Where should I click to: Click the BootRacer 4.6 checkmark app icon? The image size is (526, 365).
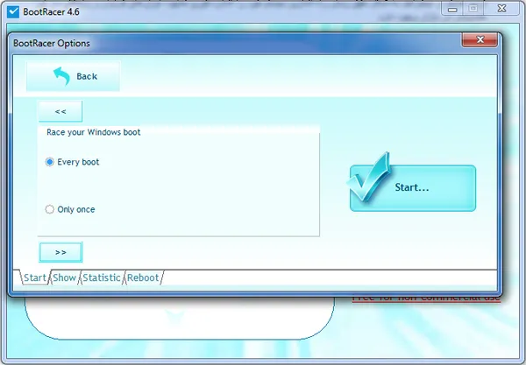tap(13, 12)
